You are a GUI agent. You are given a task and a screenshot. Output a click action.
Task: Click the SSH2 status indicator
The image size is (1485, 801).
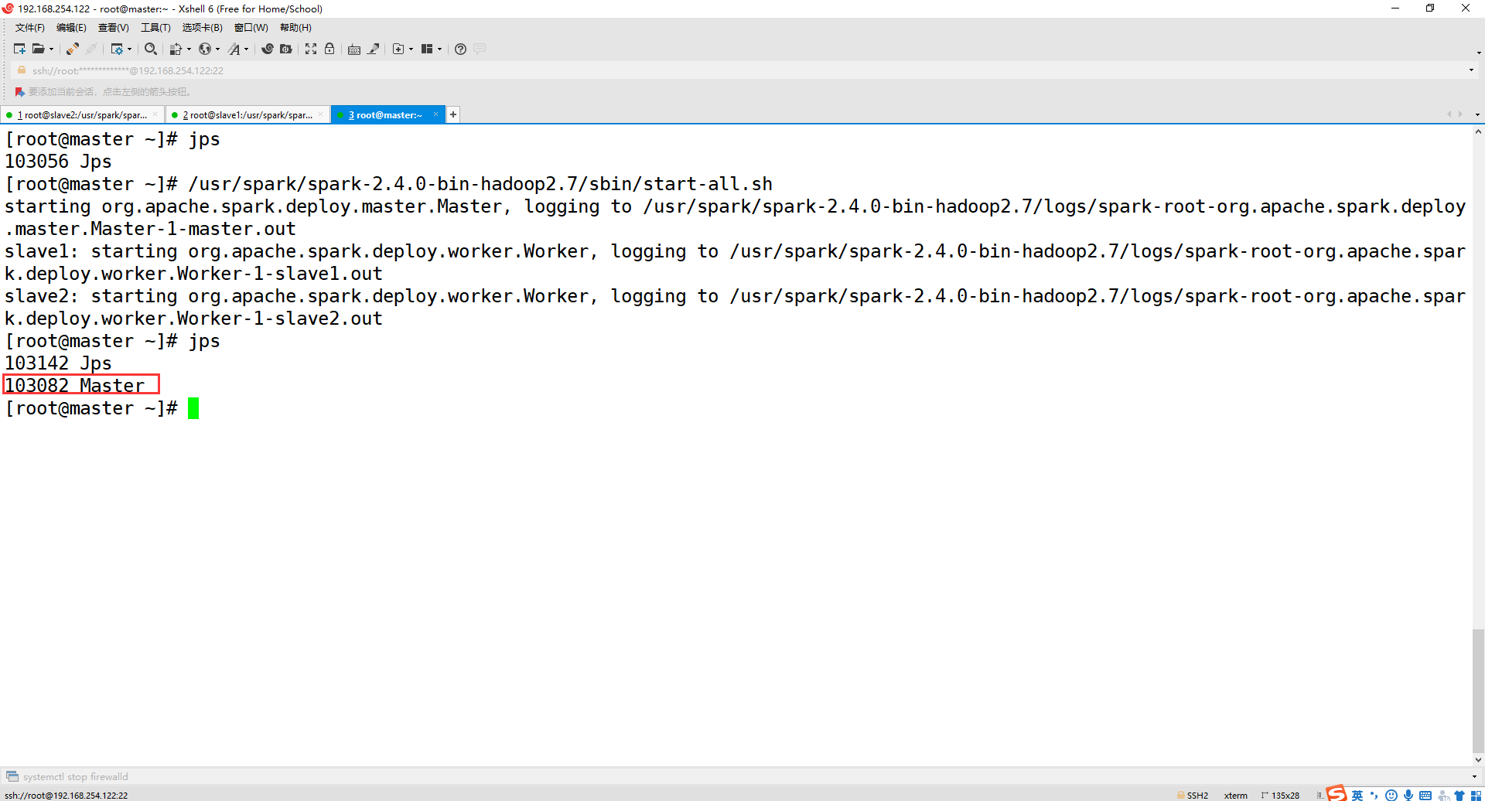pos(1193,795)
